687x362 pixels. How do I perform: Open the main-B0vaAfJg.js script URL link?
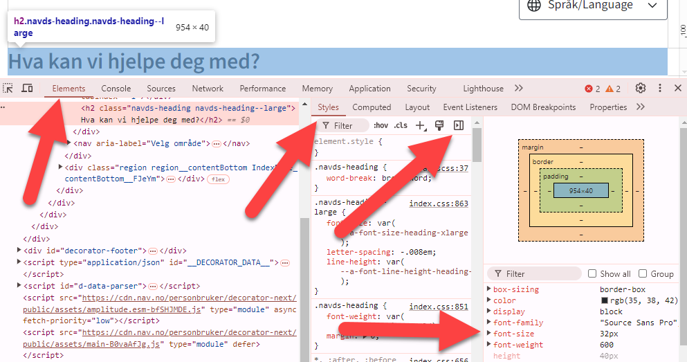click(x=160, y=338)
